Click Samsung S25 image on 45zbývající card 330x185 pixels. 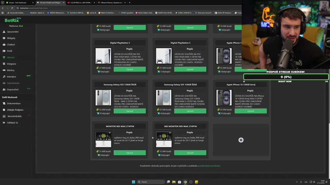[x=163, y=98]
